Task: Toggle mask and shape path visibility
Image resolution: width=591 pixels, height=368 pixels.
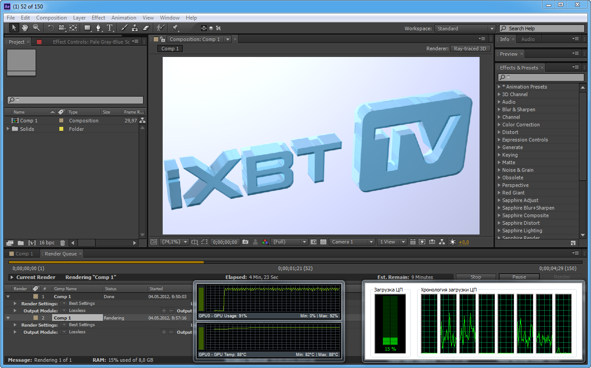Action: pos(204,242)
